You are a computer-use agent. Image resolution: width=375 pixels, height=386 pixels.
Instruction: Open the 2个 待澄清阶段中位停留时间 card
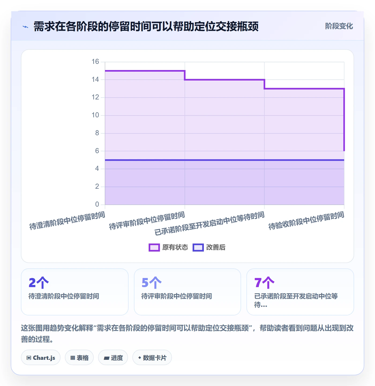pos(75,292)
